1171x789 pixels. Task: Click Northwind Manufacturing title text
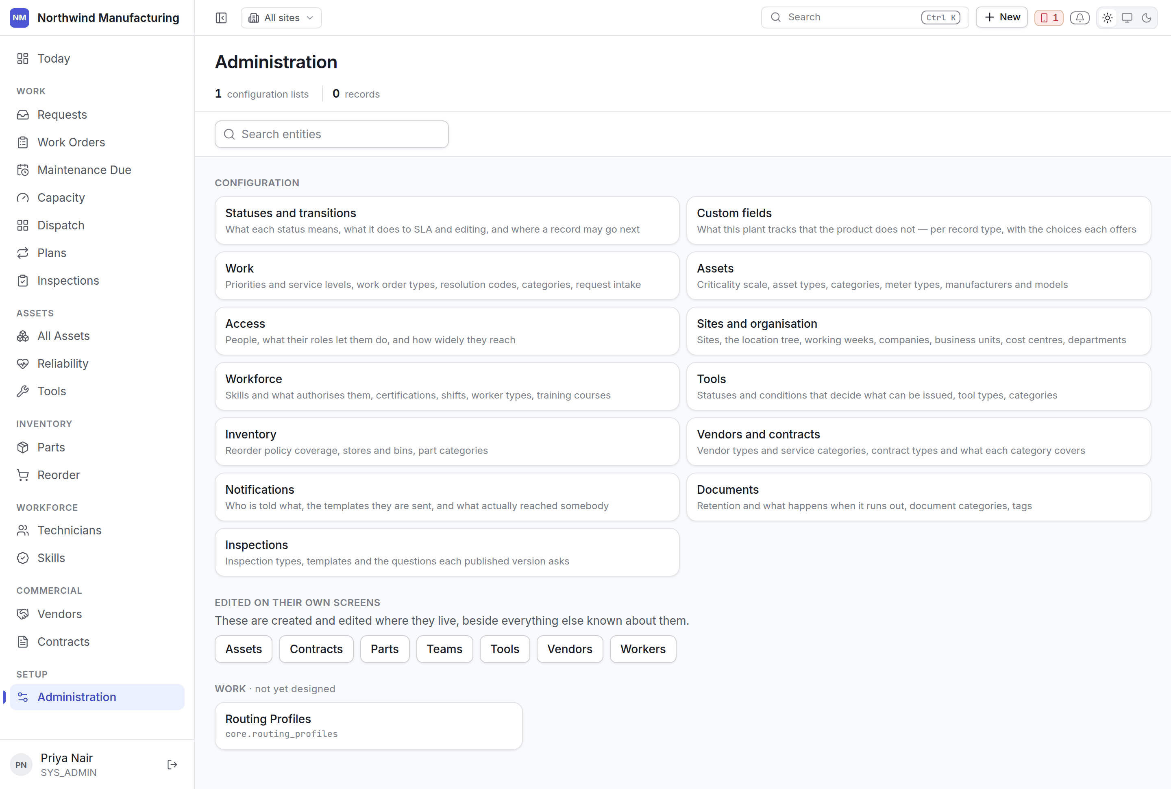pos(108,17)
